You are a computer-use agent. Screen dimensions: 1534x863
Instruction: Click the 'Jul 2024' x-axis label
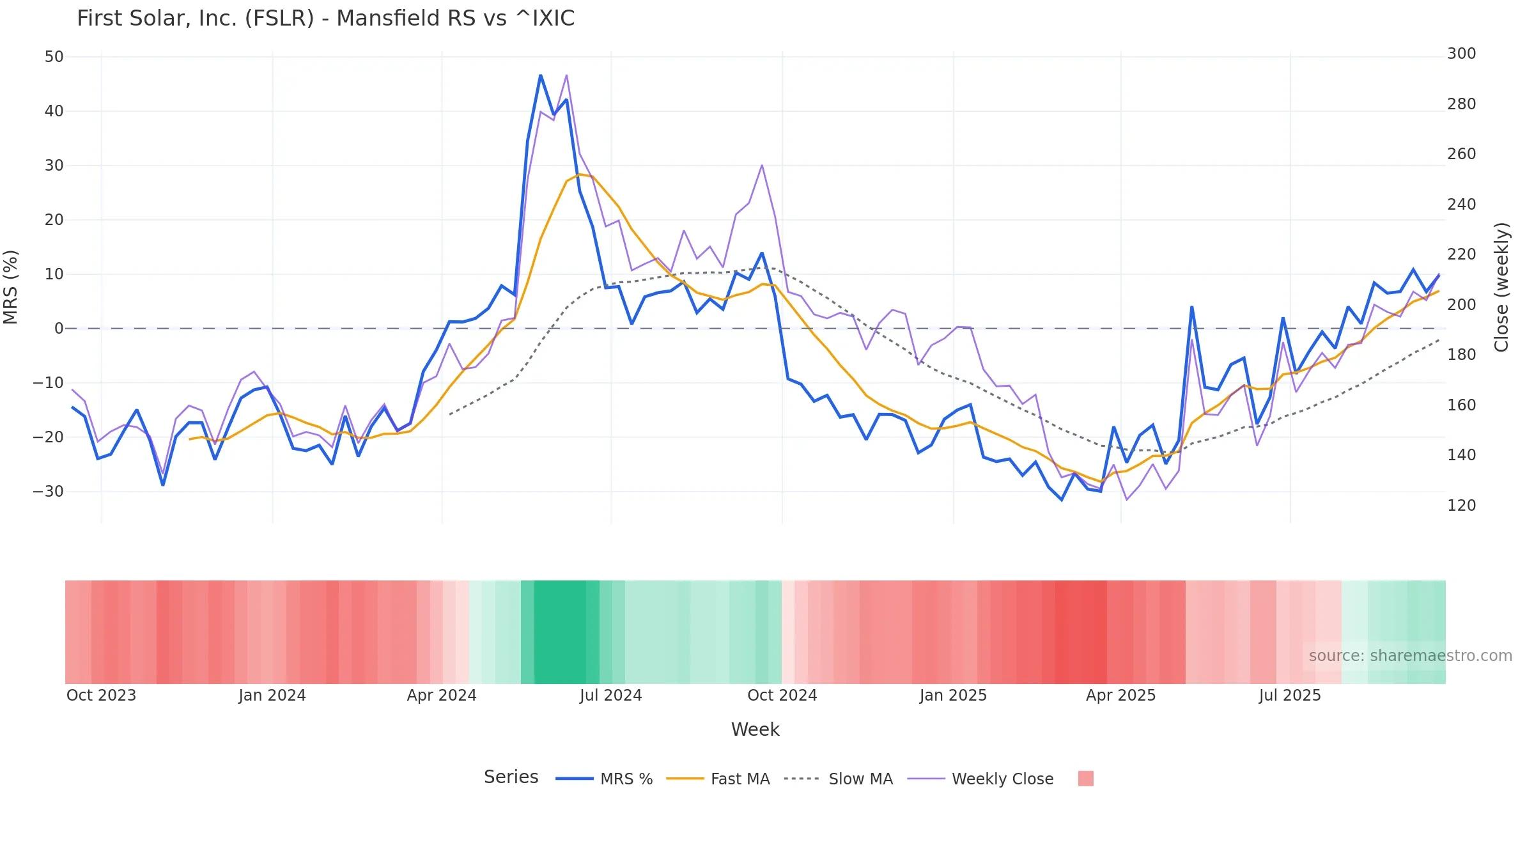click(610, 696)
